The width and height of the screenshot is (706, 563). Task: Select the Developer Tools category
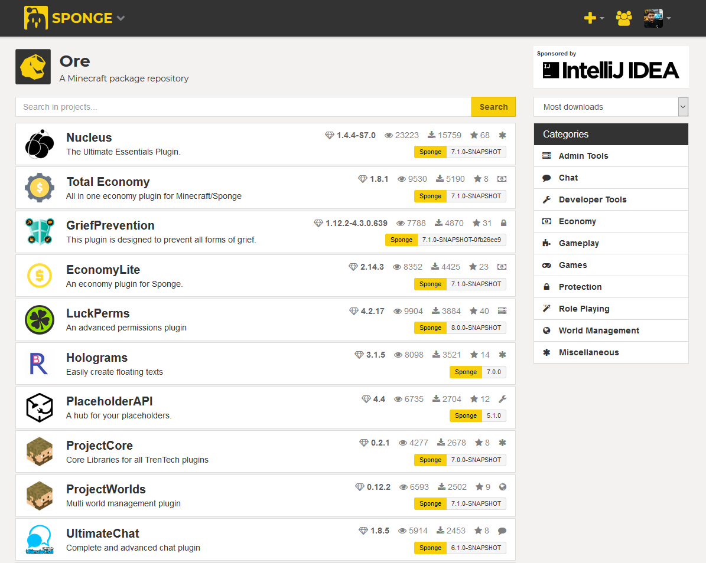(611, 199)
